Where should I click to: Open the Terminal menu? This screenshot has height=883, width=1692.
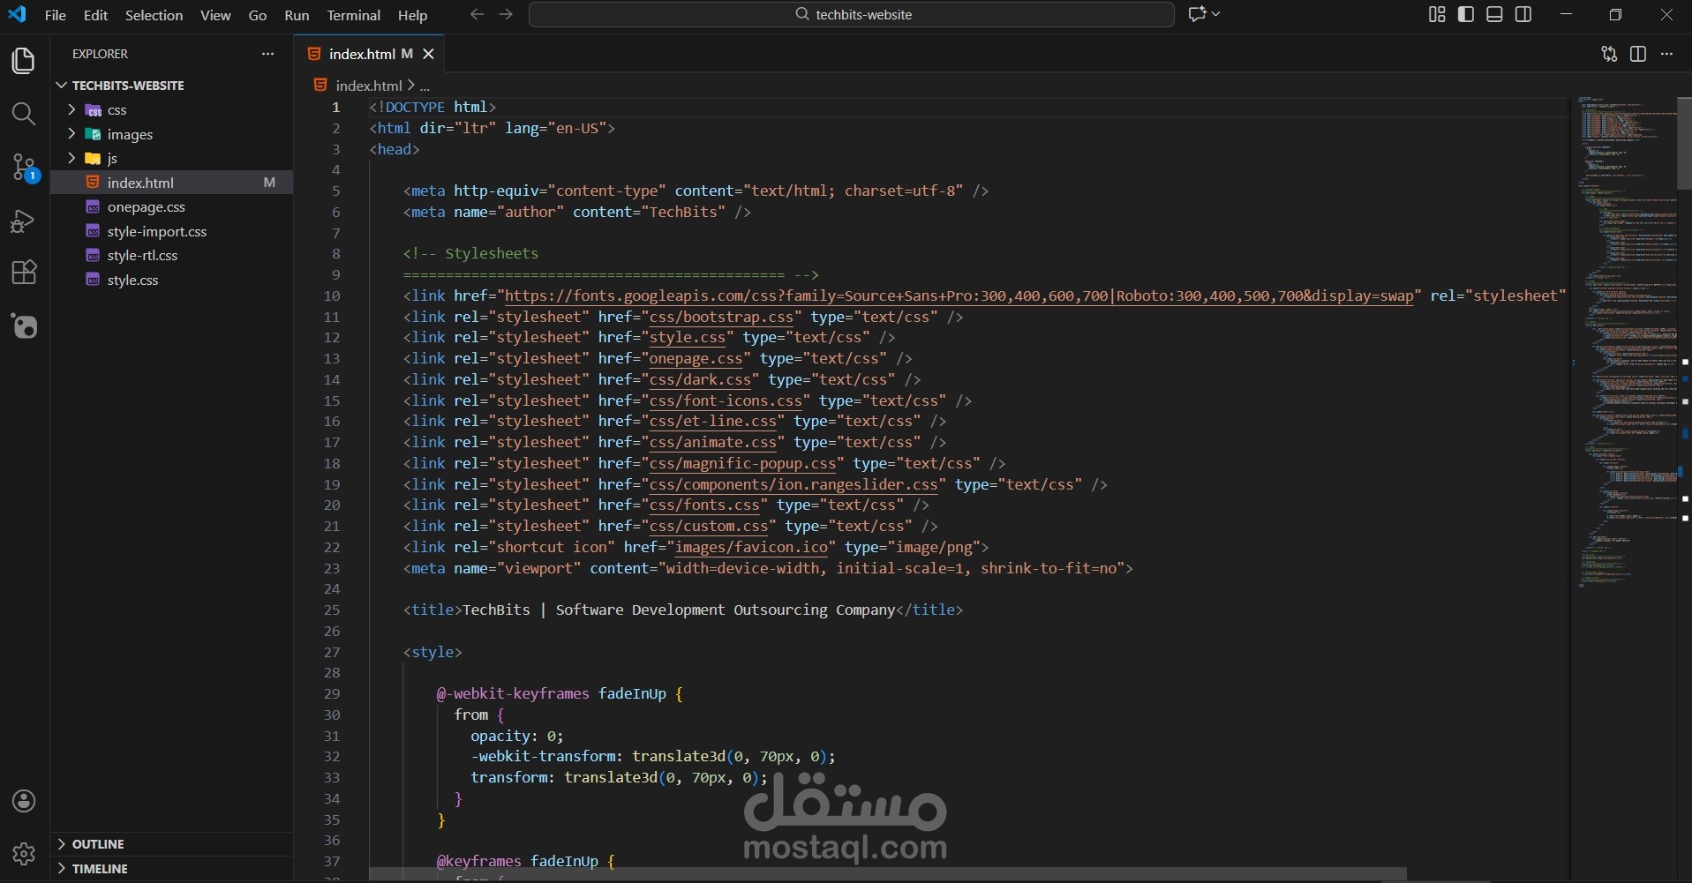pos(354,15)
